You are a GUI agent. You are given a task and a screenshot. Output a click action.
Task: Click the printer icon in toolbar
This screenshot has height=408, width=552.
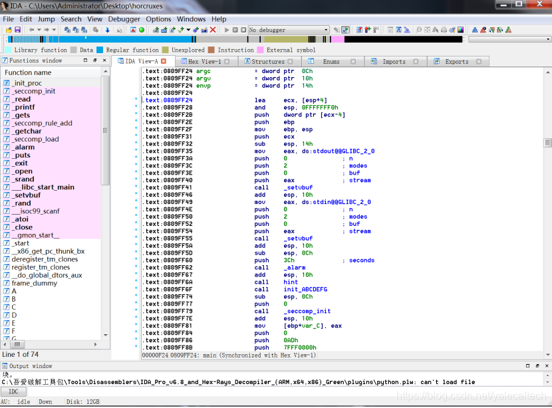coord(444,30)
